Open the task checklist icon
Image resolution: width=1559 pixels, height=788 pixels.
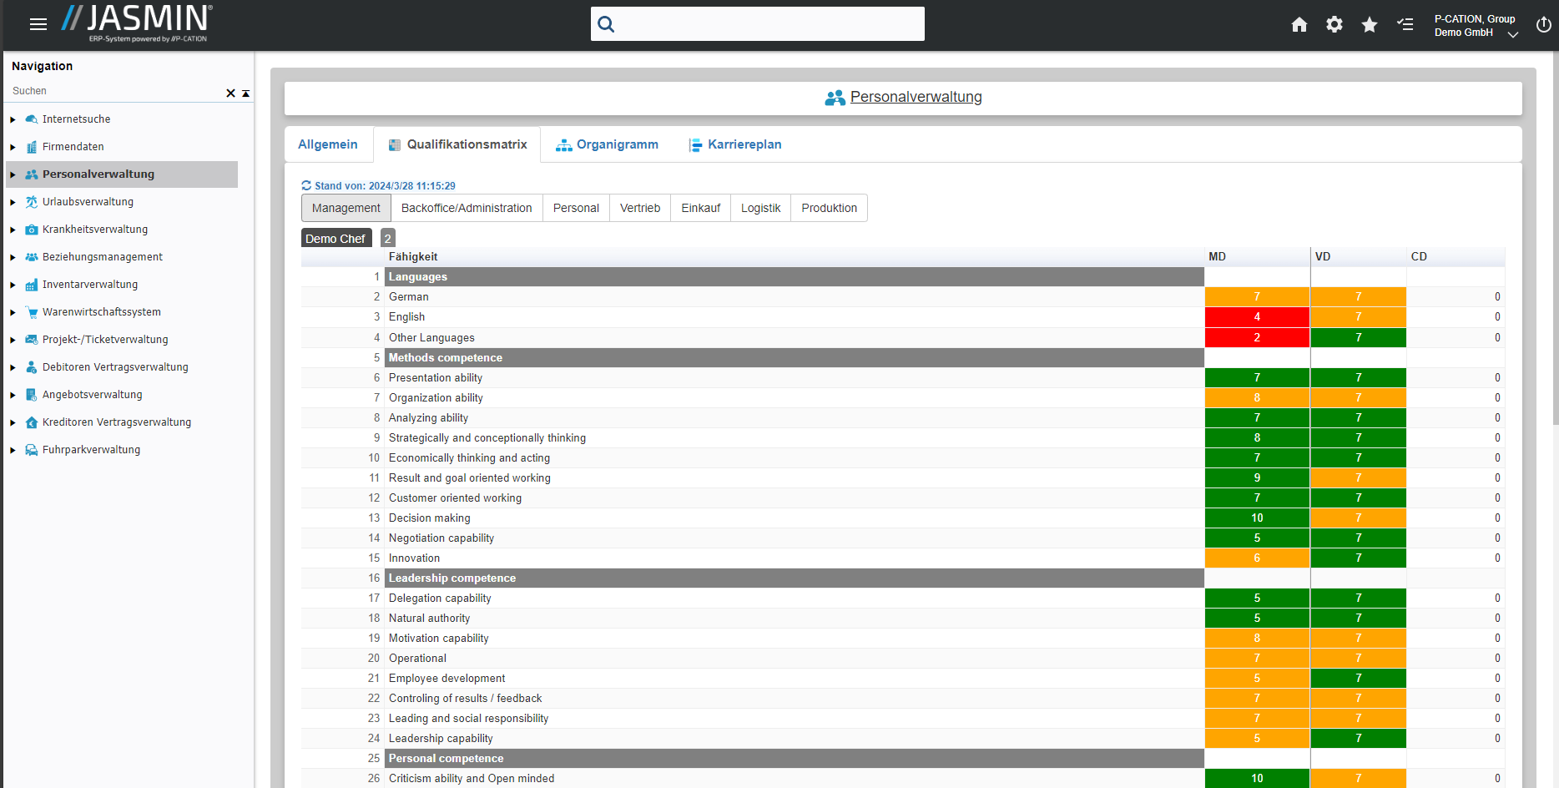click(x=1405, y=25)
